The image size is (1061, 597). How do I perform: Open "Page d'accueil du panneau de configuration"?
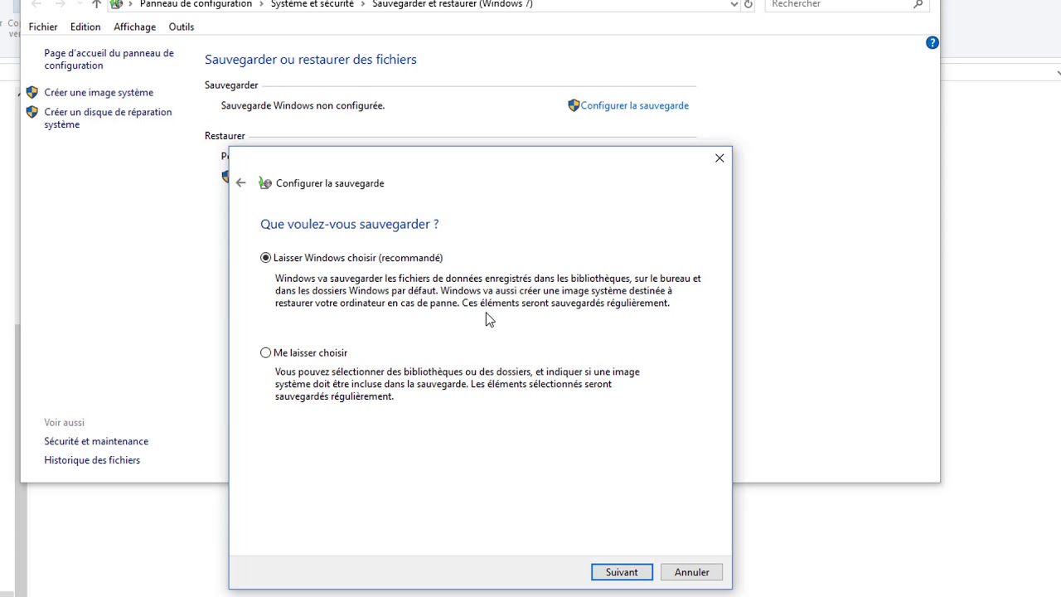pos(109,59)
